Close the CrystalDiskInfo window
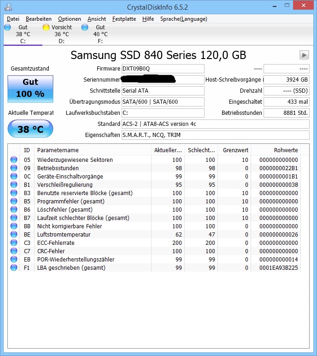The width and height of the screenshot is (317, 356). click(x=304, y=5)
